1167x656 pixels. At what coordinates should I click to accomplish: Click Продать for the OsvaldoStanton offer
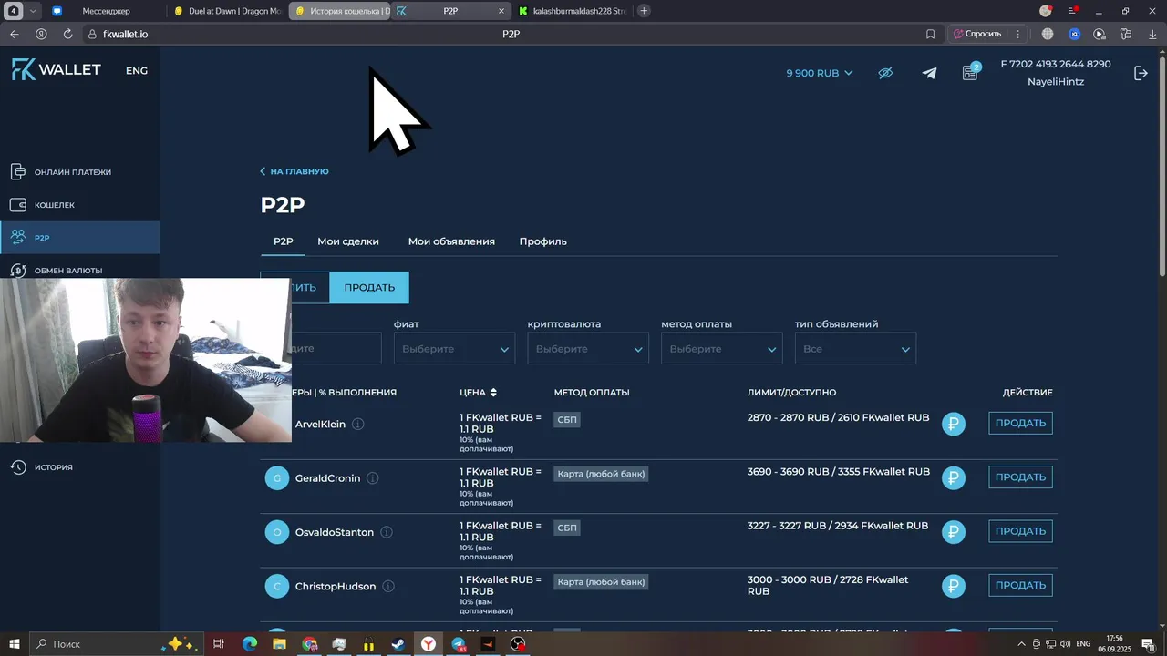1020,531
